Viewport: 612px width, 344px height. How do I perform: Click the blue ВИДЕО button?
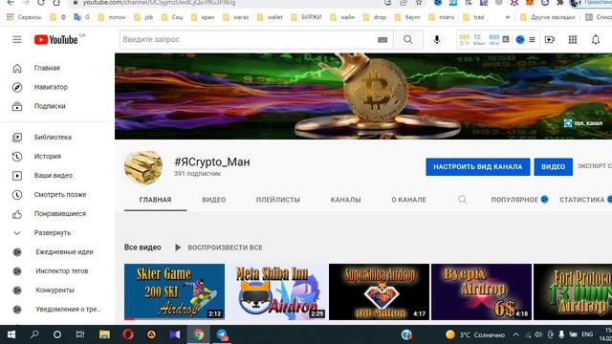pos(553,167)
